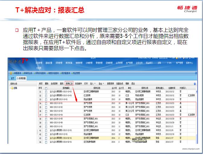
Task: Click the 查看报表 toolbar button
Action: [x=110, y=84]
